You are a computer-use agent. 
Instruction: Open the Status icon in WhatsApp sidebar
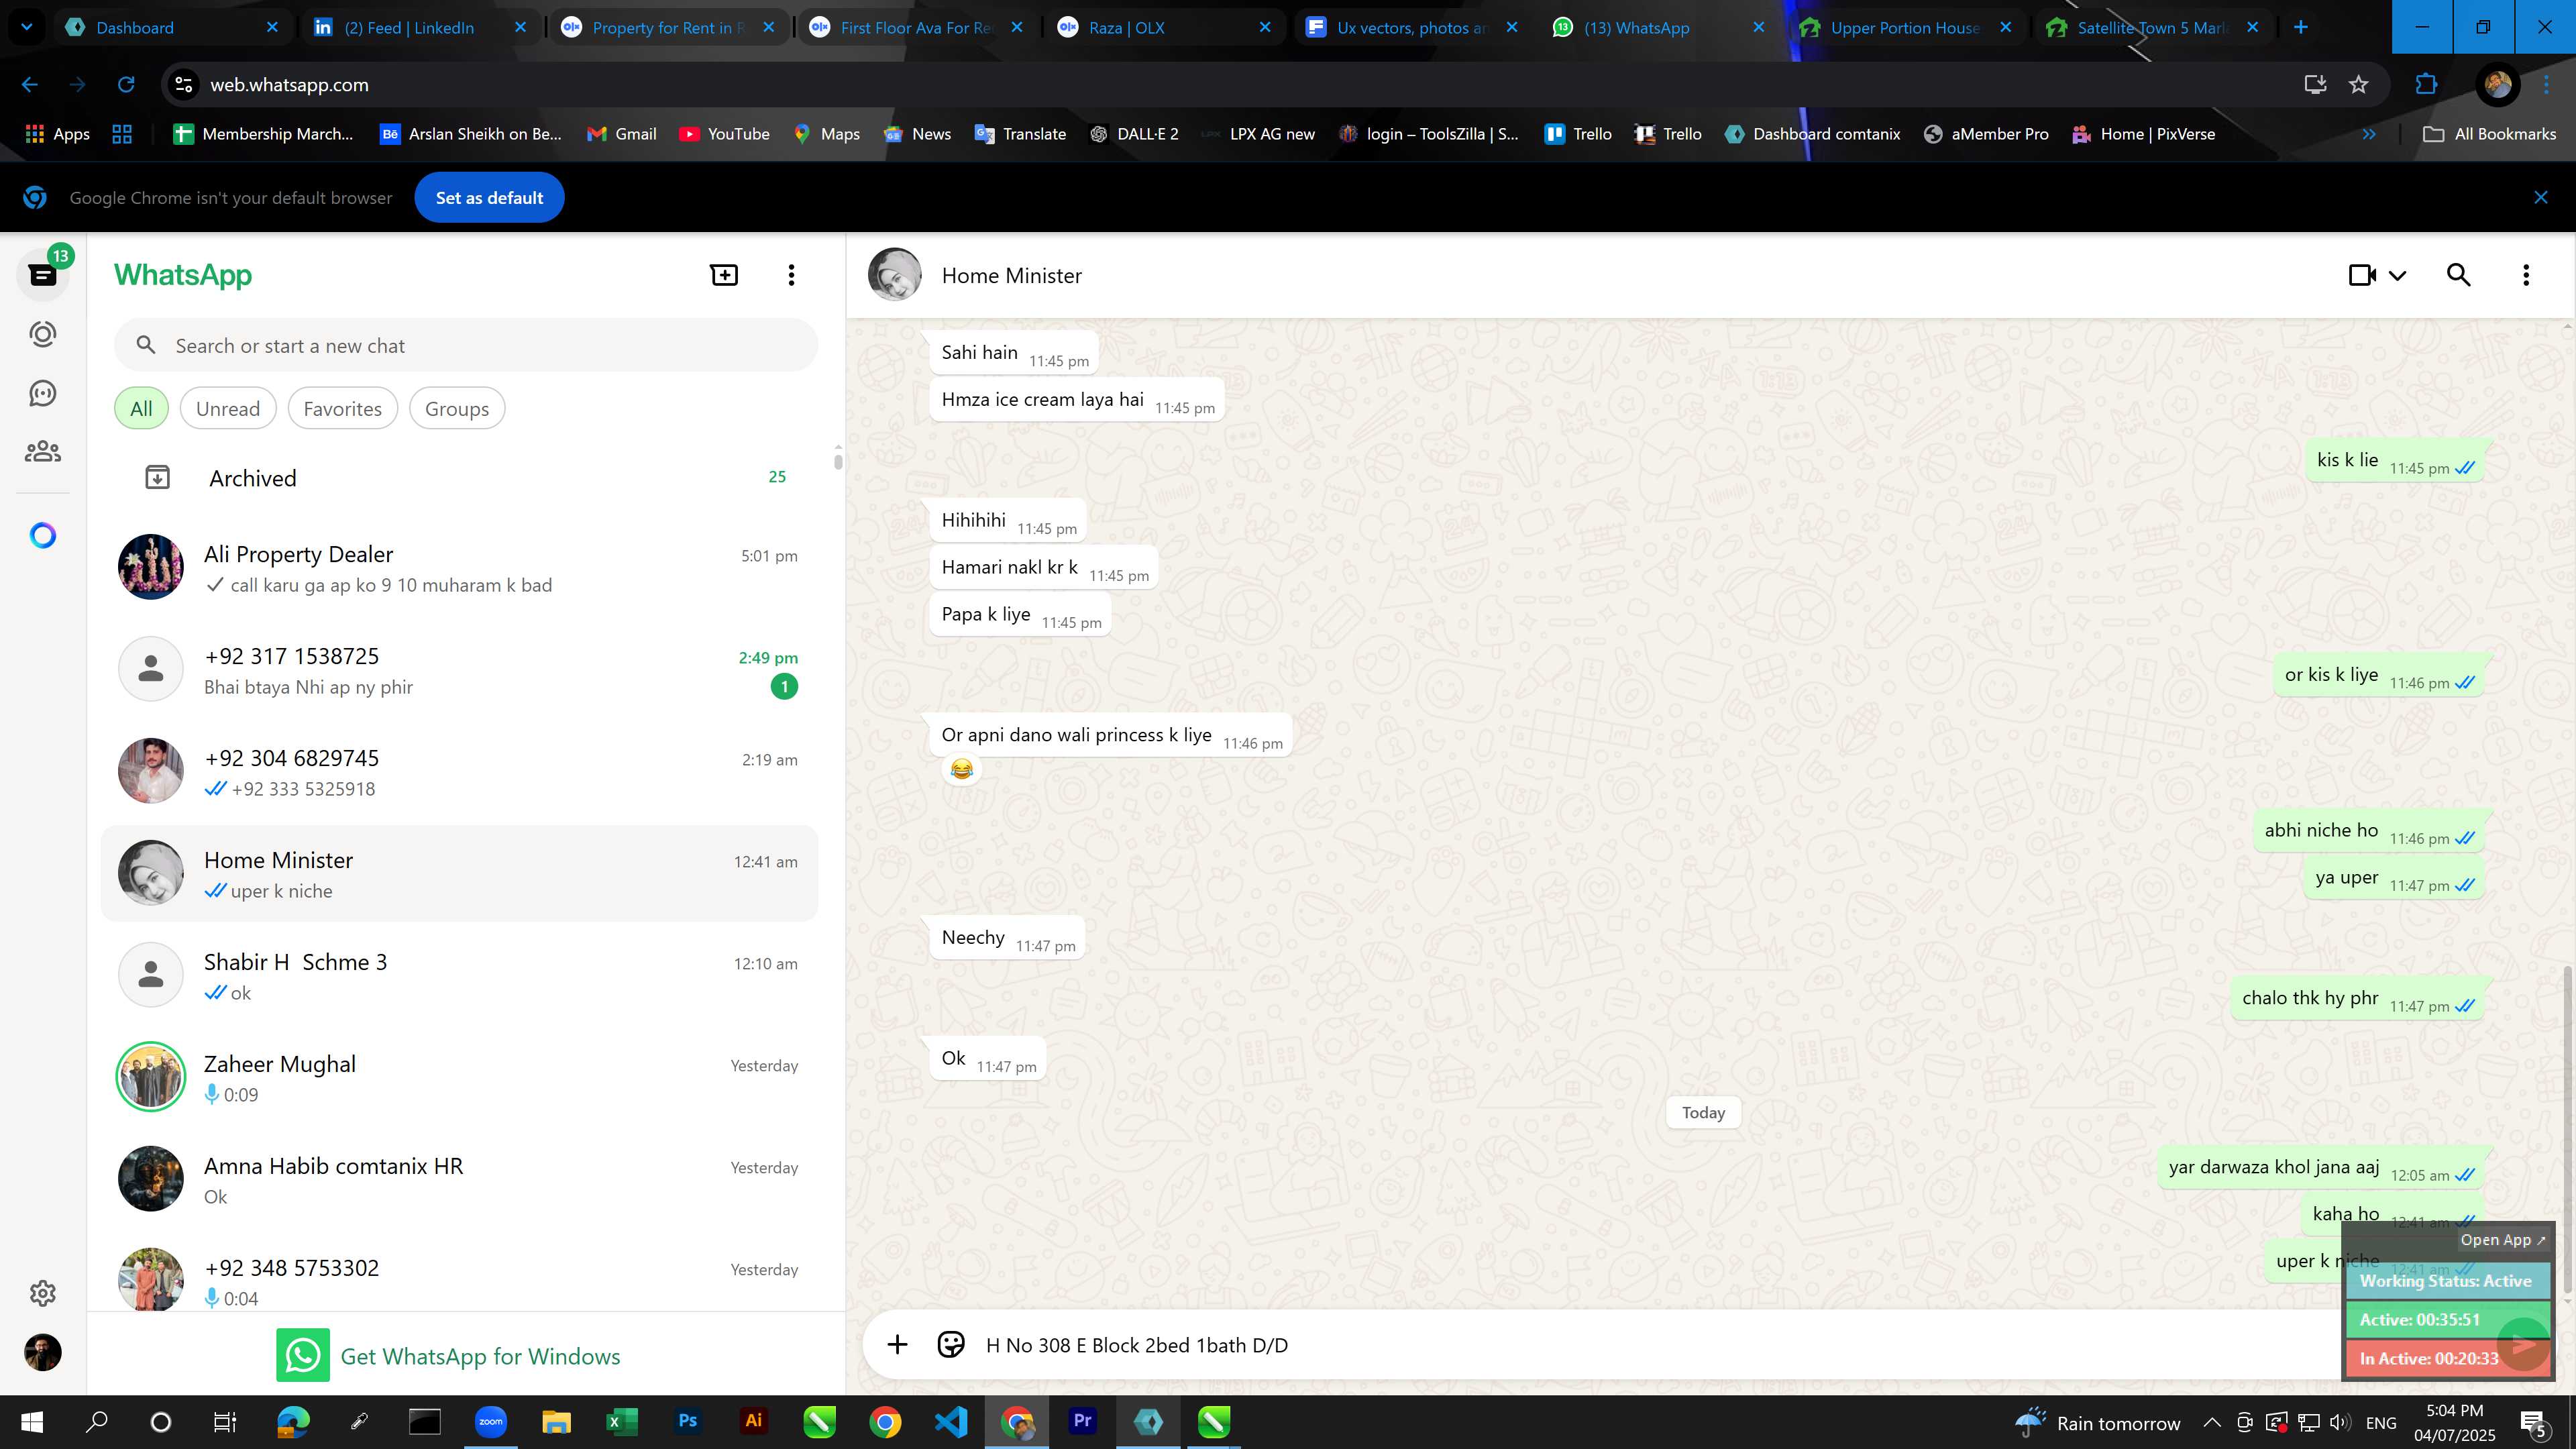43,334
